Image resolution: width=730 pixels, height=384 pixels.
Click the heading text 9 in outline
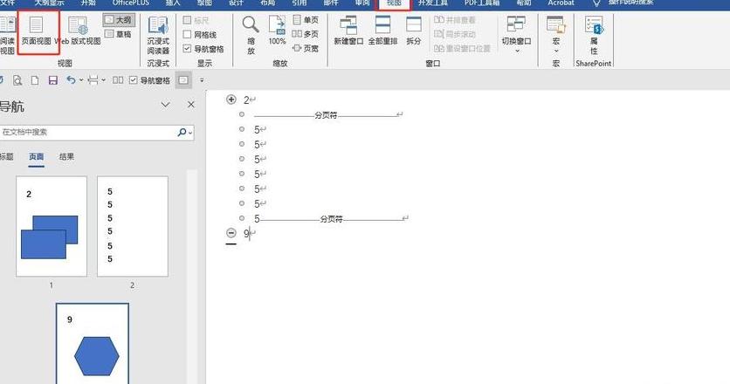click(x=246, y=233)
